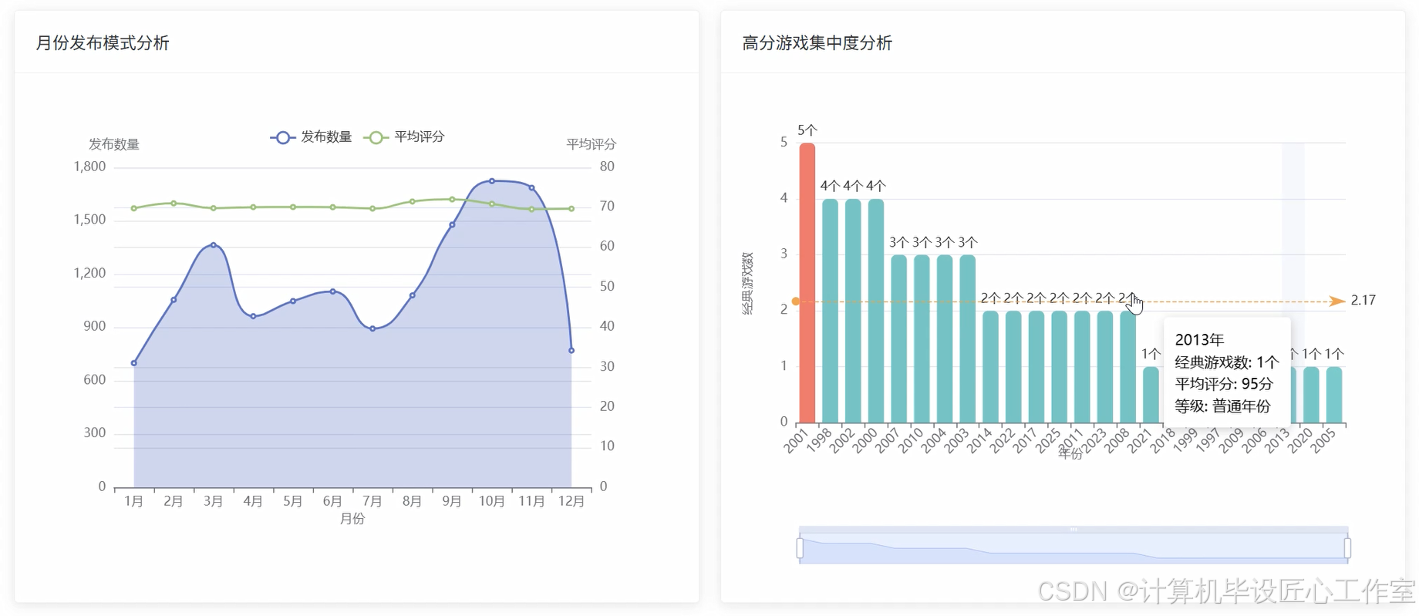Click the 高分游戏集中度分析 panel title
1419x616 pixels.
(x=817, y=43)
